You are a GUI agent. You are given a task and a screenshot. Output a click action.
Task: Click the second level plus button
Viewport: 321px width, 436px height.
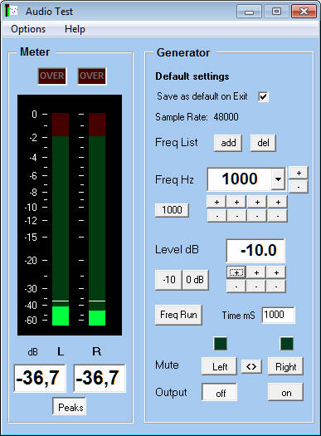(x=256, y=272)
